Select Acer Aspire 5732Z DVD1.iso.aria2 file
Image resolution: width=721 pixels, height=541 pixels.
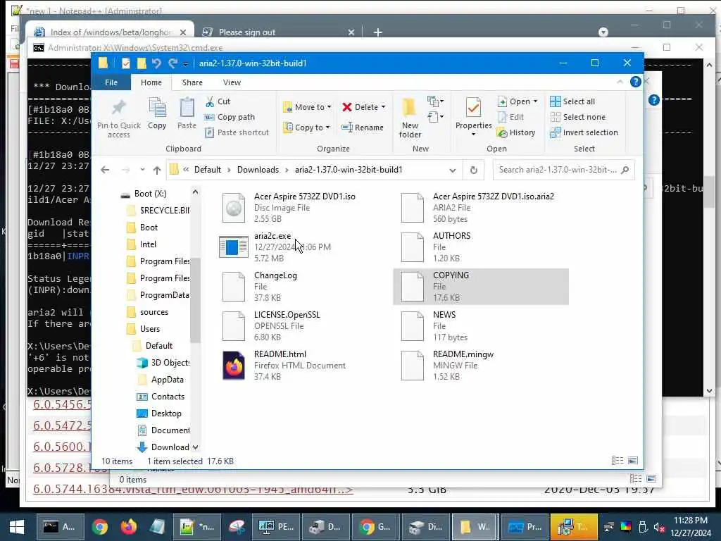tap(481, 208)
